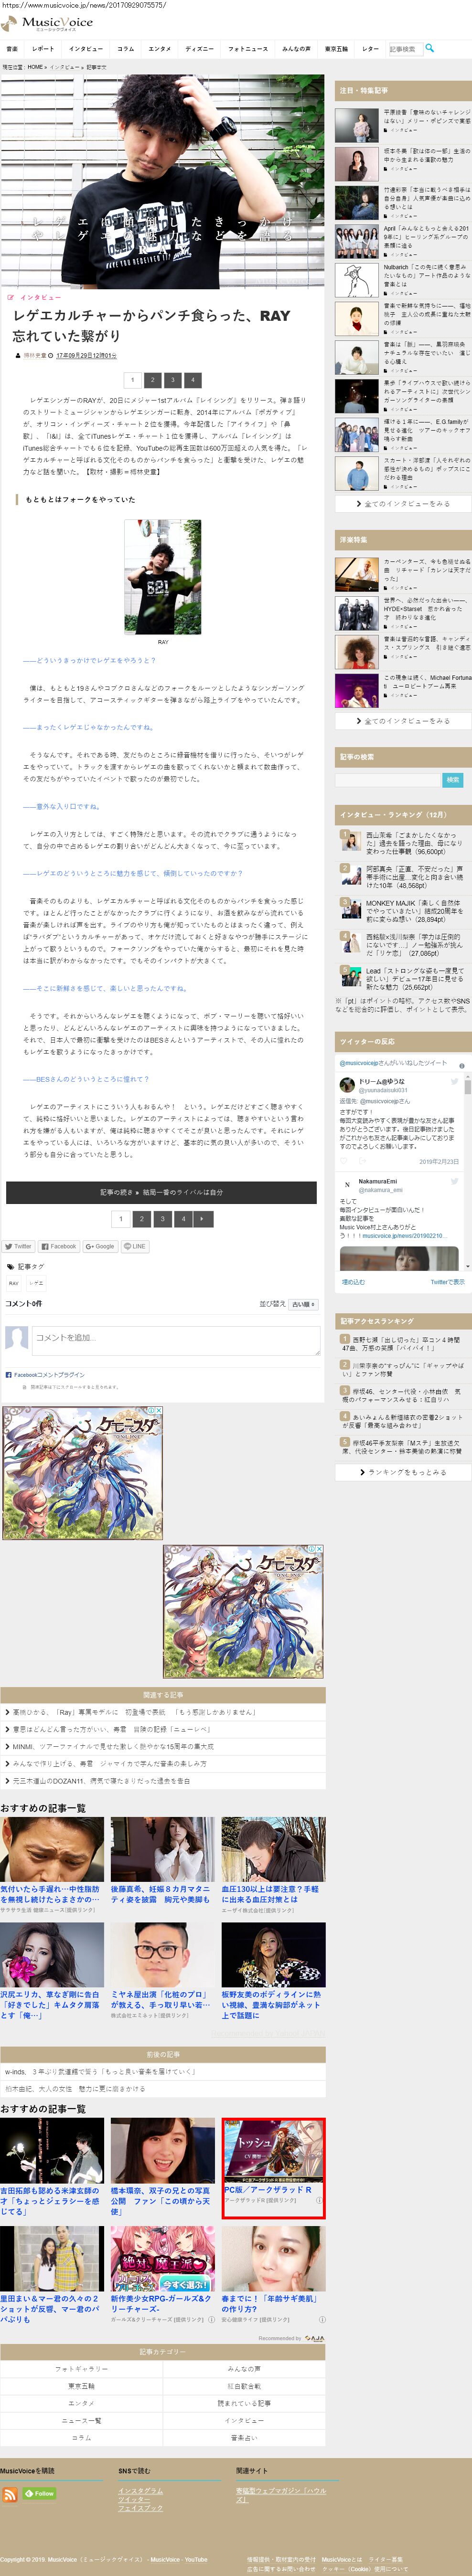Click the sidebar 検索 button
The image size is (472, 2576).
(452, 780)
